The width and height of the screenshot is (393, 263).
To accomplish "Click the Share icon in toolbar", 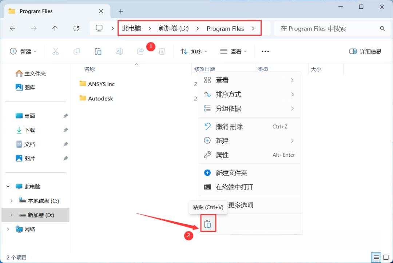I will (x=140, y=51).
